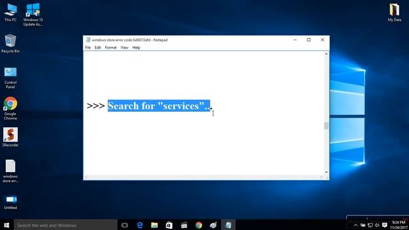Launch Google Chrome from desktop
Viewport: 409px width, 230px height.
coord(10,108)
